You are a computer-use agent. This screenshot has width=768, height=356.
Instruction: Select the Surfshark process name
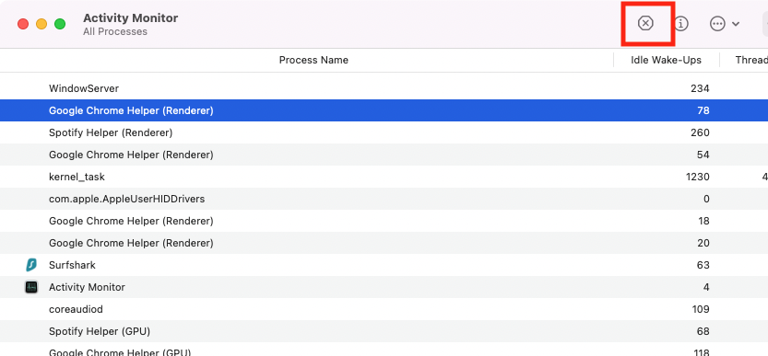[72, 265]
